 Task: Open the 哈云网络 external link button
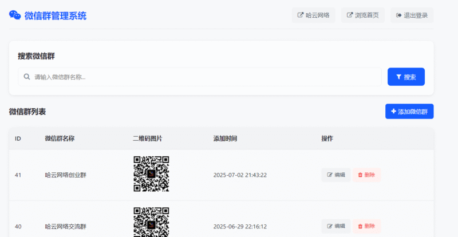[x=313, y=15]
